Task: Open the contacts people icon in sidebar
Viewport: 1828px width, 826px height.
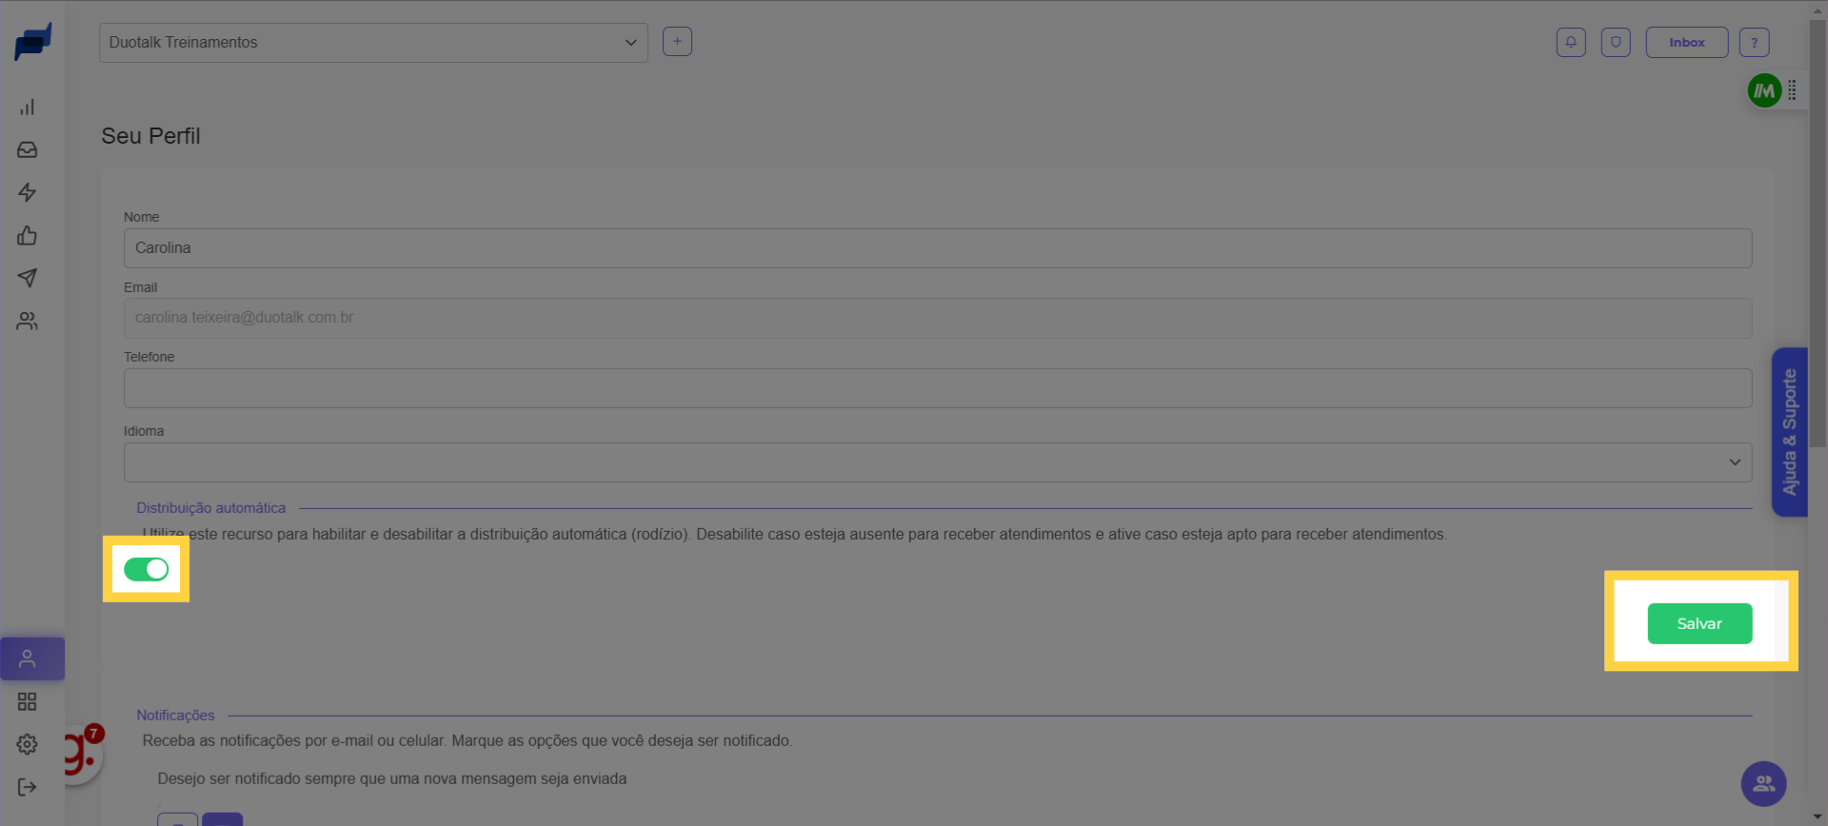Action: pos(28,322)
